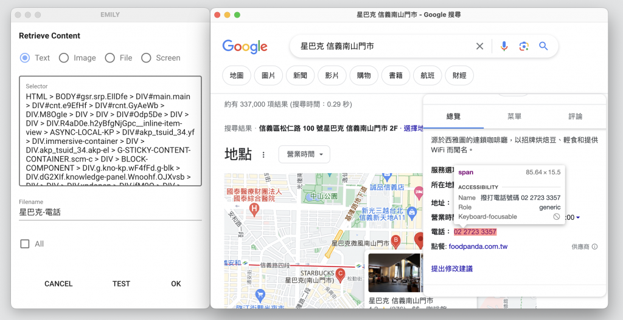Click the TEST button
The width and height of the screenshot is (623, 320).
tap(121, 284)
